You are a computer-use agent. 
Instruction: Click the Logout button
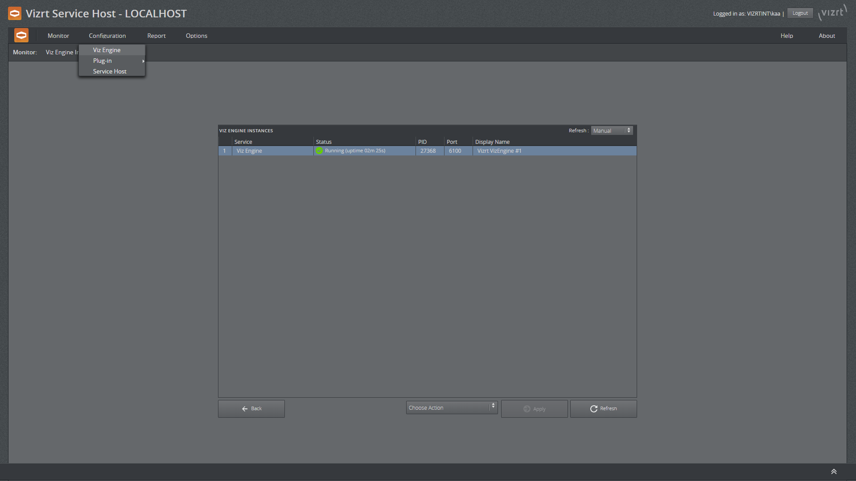[x=799, y=13]
